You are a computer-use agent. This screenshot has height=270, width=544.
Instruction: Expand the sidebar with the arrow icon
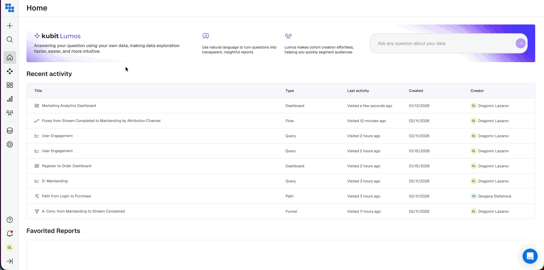[10, 261]
